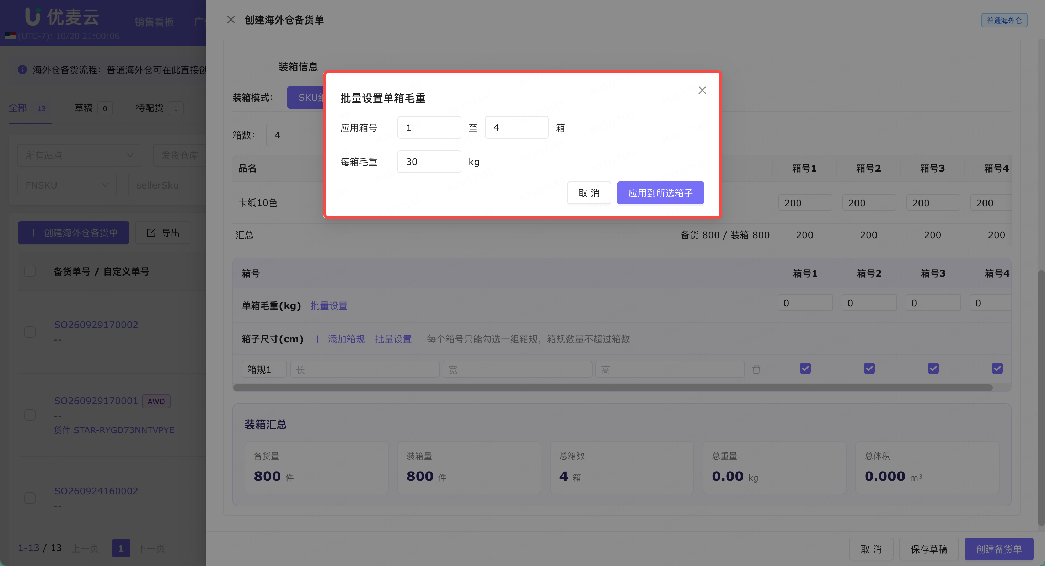Open order link SO260929170002
This screenshot has height=566, width=1045.
(96, 325)
